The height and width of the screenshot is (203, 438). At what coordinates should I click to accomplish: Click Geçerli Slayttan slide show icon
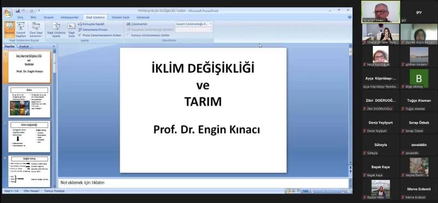pos(21,30)
